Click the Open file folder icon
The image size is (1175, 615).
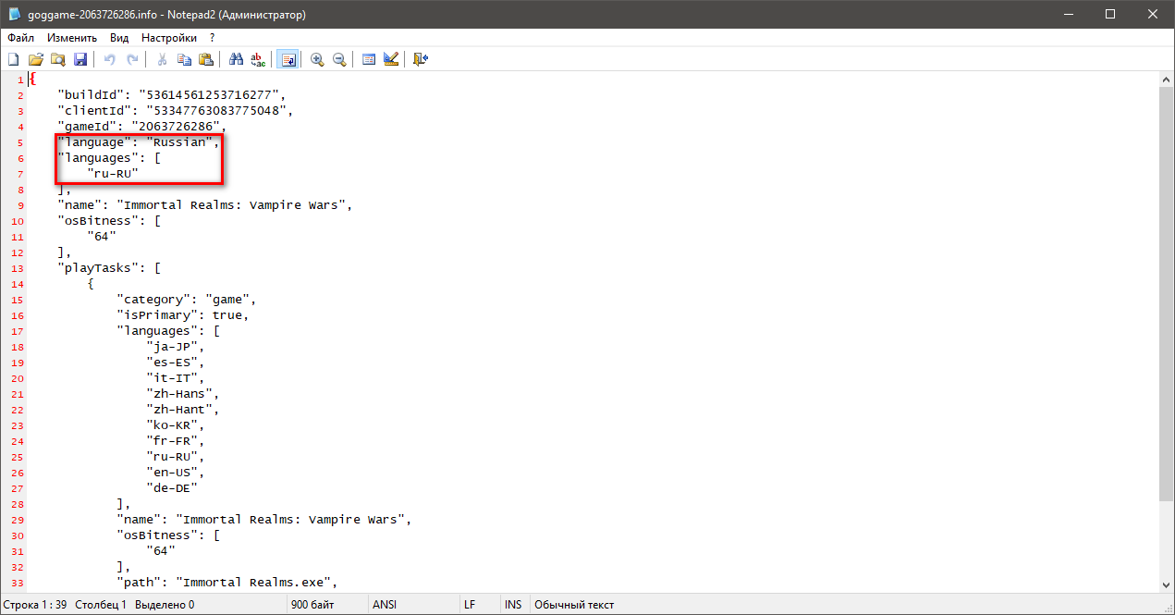[36, 59]
